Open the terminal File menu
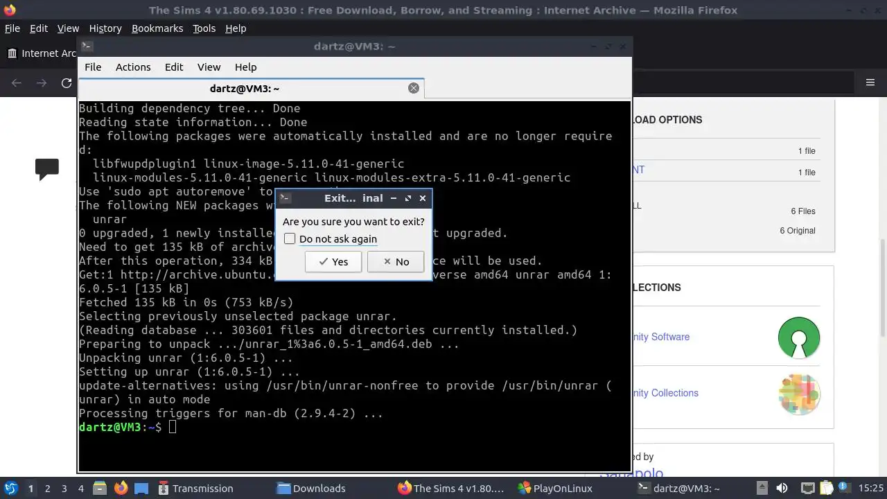 (x=93, y=67)
